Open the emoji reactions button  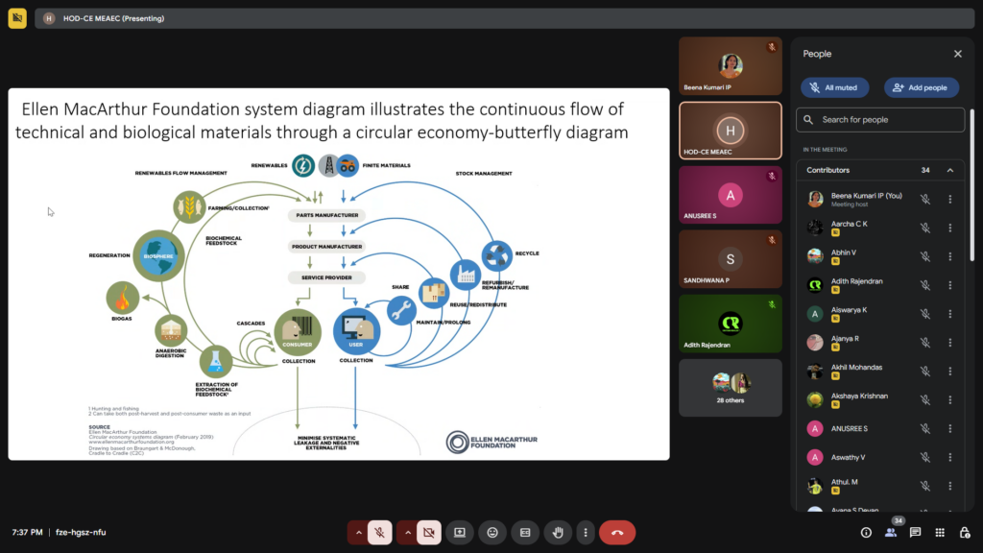point(492,532)
